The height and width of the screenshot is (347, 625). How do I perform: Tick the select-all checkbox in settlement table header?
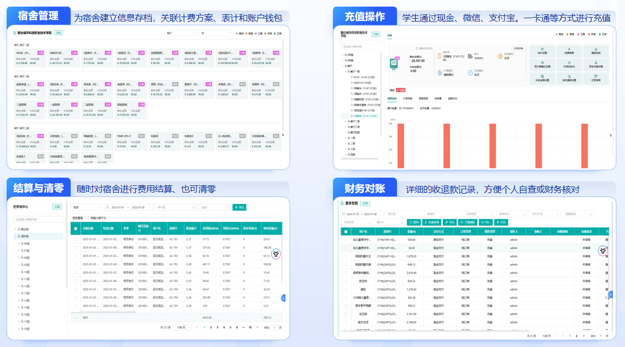tap(76, 229)
